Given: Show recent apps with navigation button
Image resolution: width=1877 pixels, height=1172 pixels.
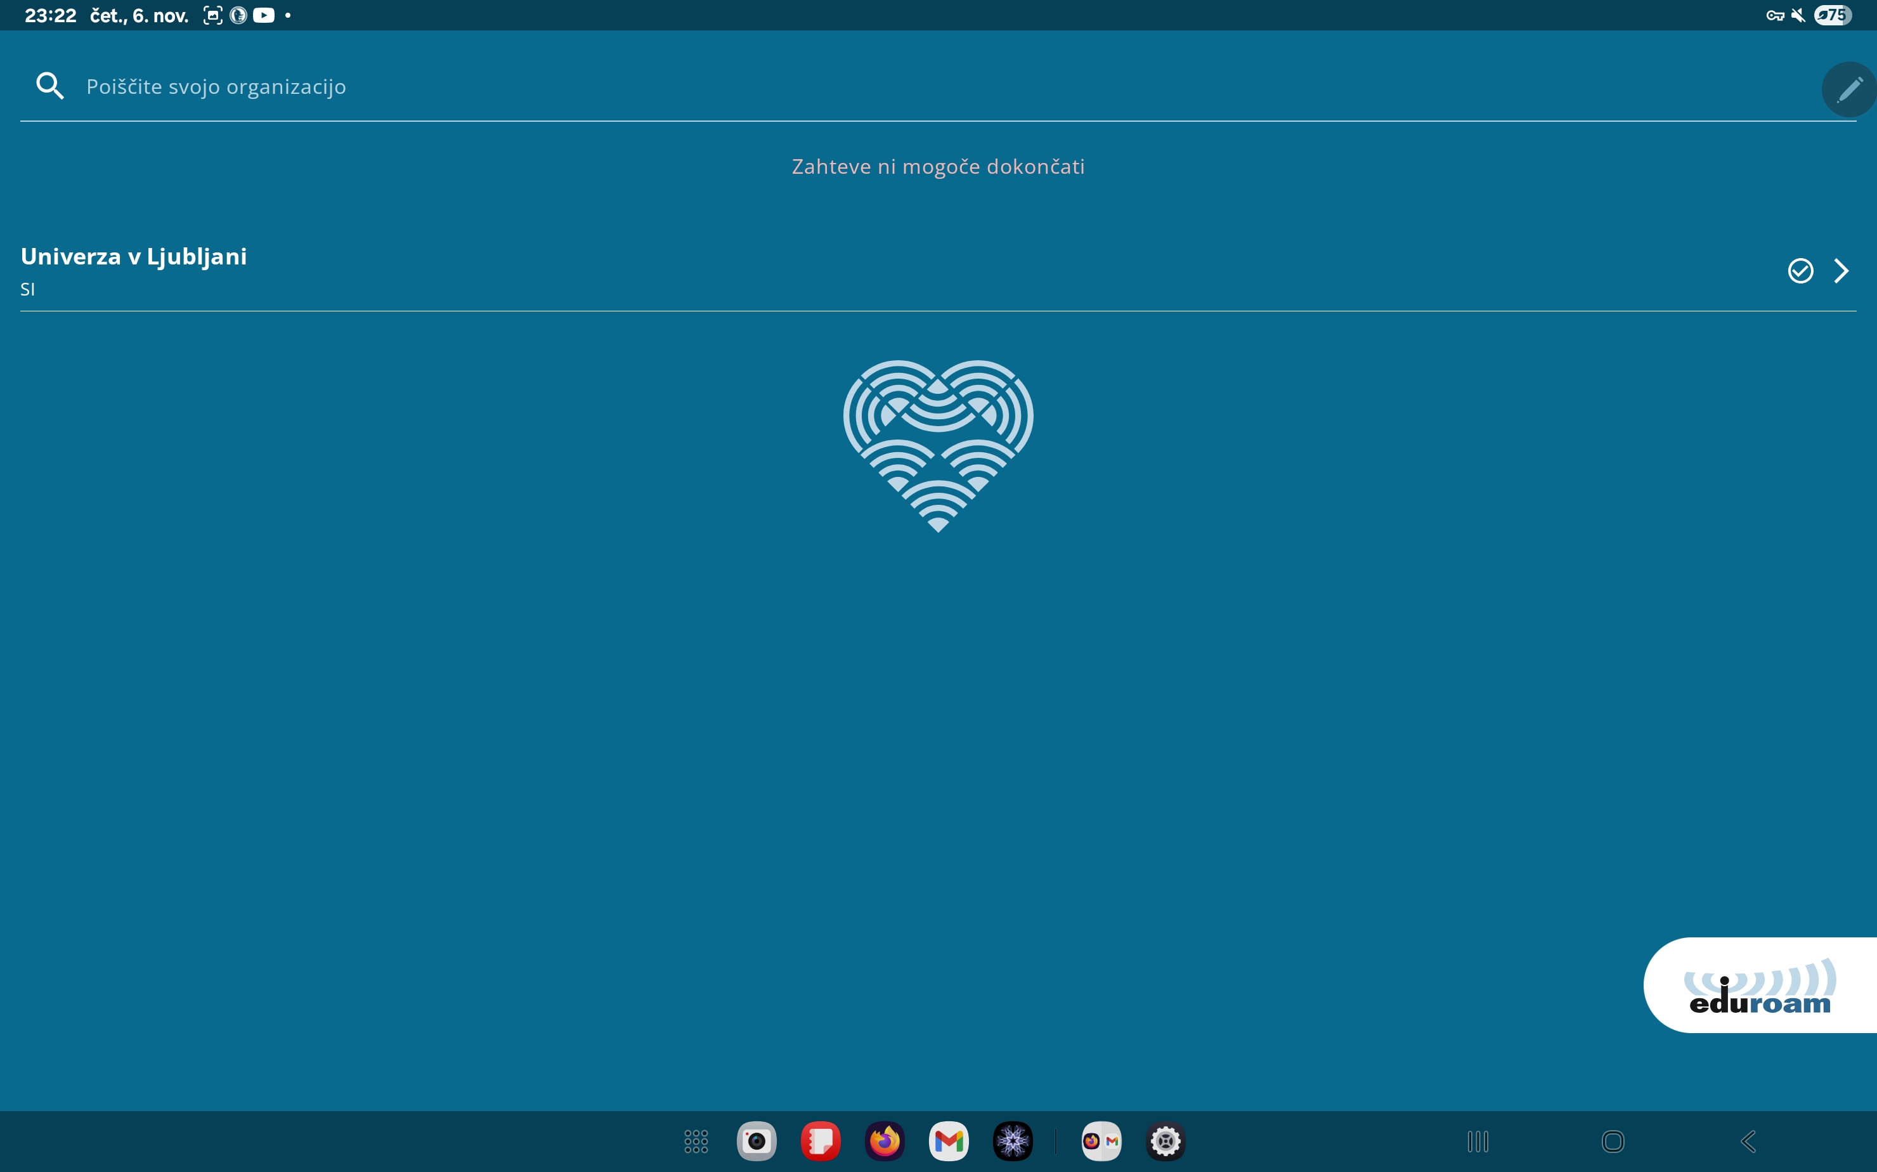Looking at the screenshot, I should pyautogui.click(x=1478, y=1141).
